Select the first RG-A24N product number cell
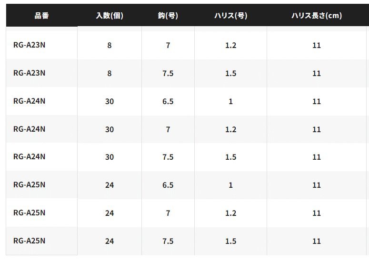 pos(30,101)
